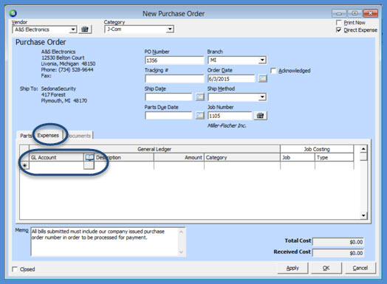Click the Job Number field
This screenshot has height=284, width=387.
tap(230, 116)
